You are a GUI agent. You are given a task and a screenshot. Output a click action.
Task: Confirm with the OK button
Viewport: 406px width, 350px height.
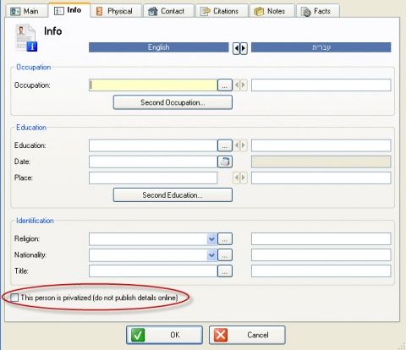(164, 335)
